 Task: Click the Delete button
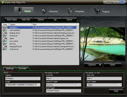tap(41, 20)
